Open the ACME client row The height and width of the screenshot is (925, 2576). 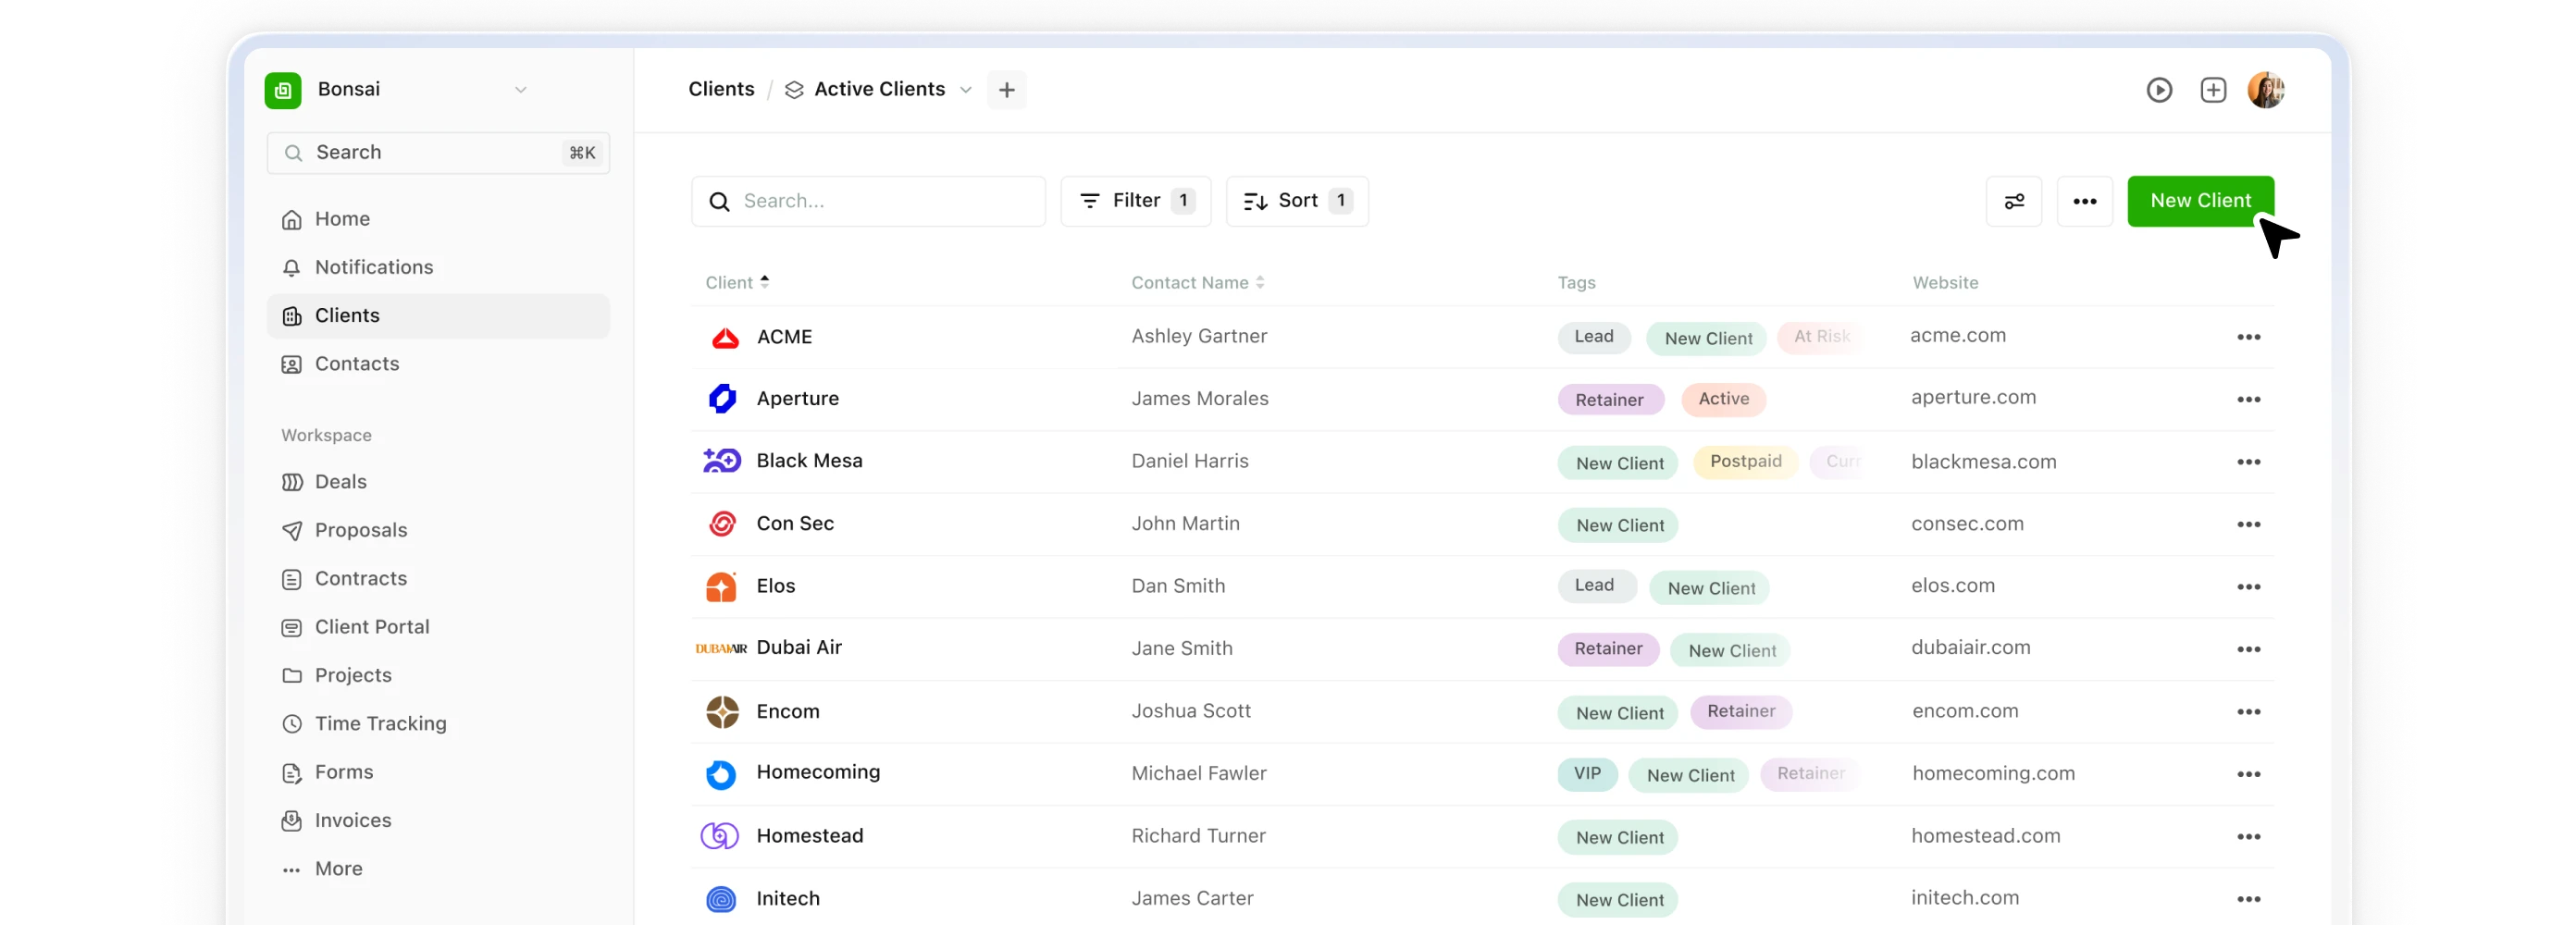(1483, 338)
